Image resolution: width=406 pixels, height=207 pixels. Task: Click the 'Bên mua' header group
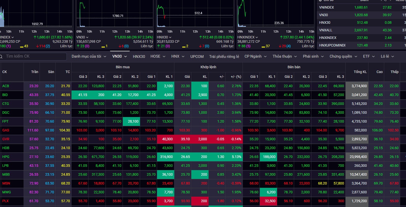pos(123,67)
